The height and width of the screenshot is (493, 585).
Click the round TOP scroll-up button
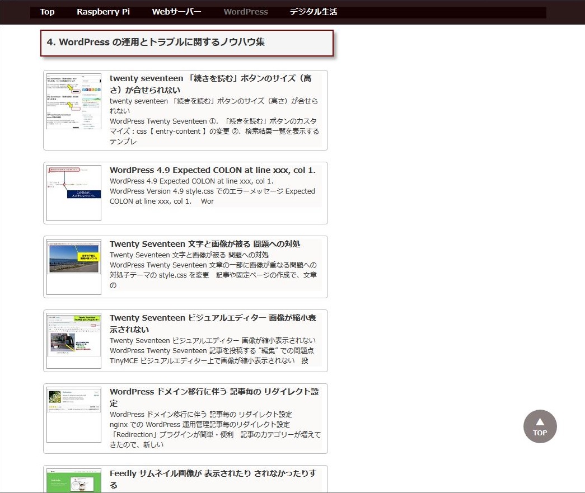540,426
